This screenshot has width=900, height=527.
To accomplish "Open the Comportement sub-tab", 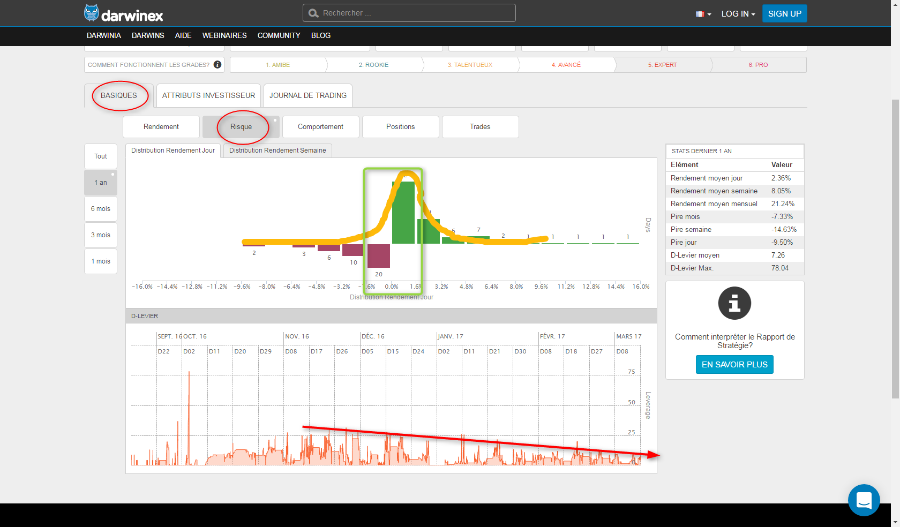I will pos(320,127).
